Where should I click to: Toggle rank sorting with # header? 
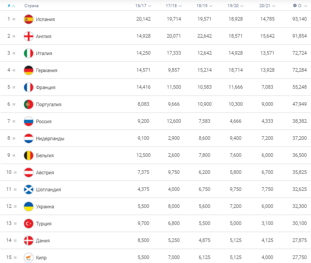[x=11, y=6]
